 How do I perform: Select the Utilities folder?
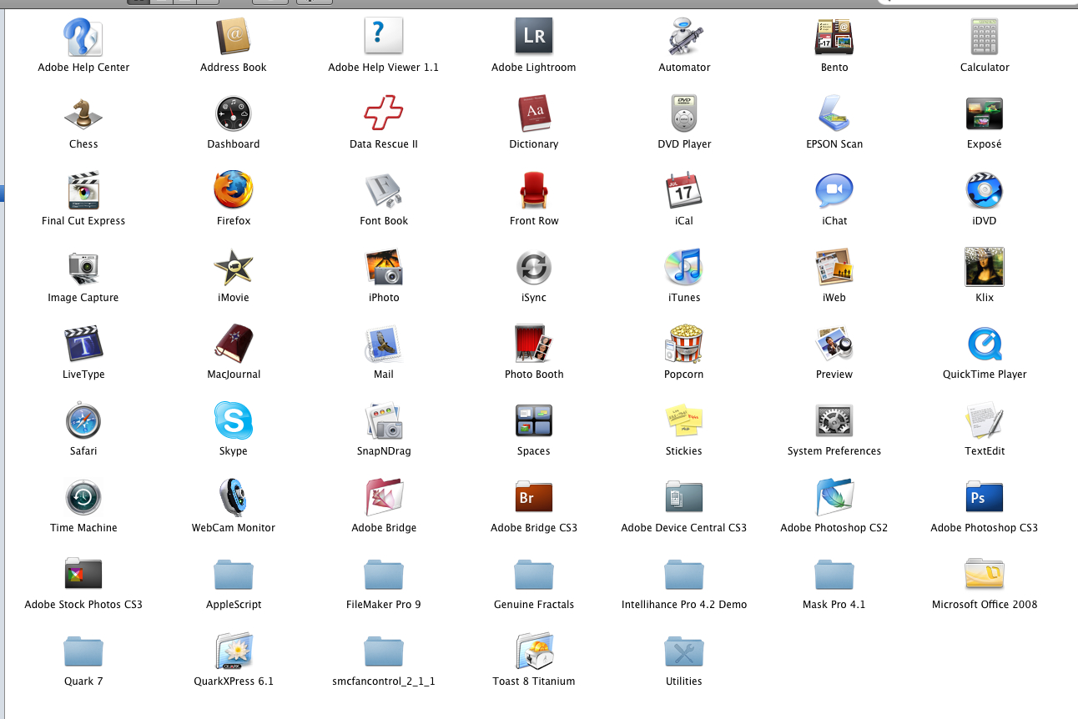pos(684,651)
